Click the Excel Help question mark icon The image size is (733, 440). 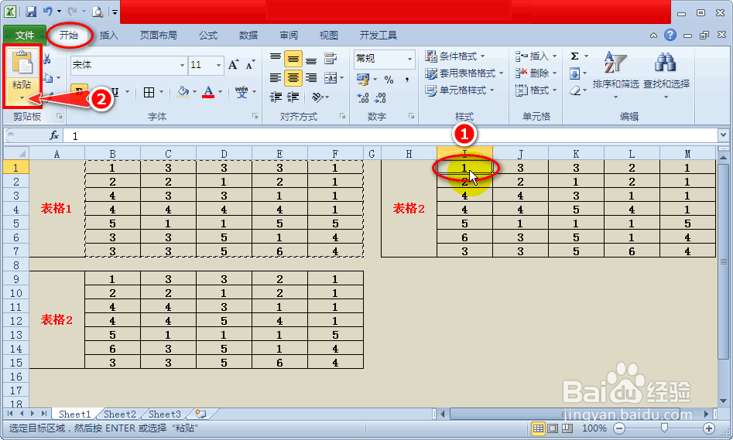coord(670,35)
